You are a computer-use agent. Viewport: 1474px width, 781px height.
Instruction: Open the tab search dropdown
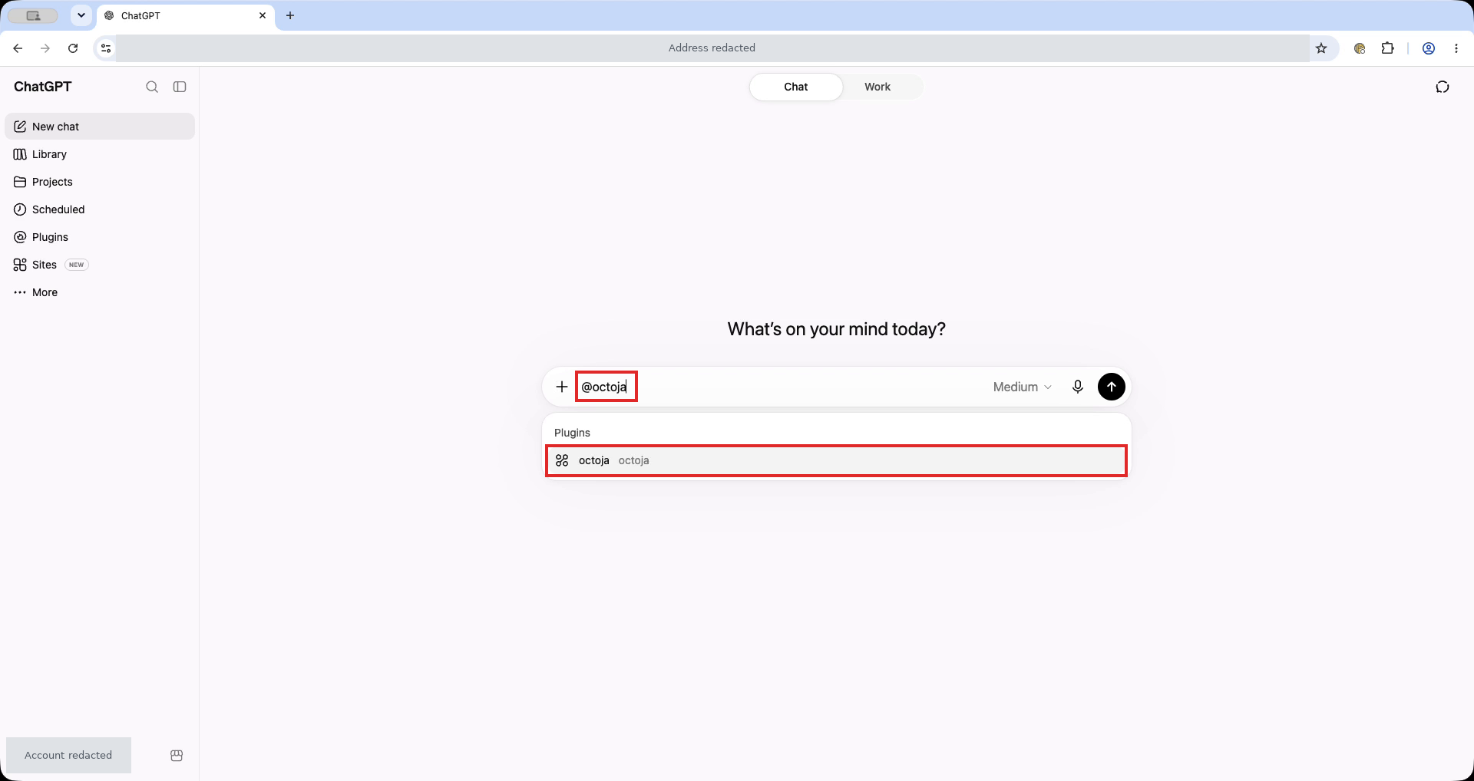81,15
